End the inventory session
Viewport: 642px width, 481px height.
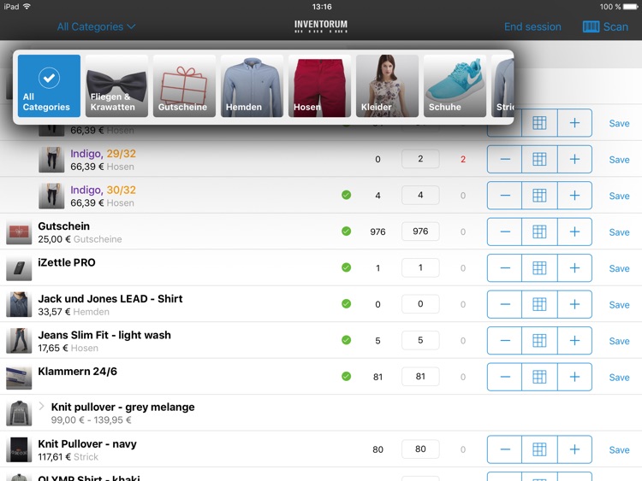pos(532,27)
